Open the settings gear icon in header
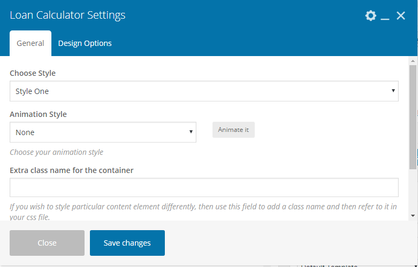The width and height of the screenshot is (418, 267). [370, 15]
